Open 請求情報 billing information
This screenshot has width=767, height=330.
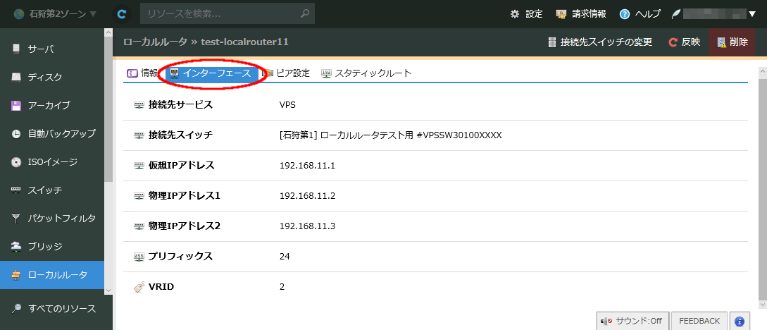coord(581,13)
